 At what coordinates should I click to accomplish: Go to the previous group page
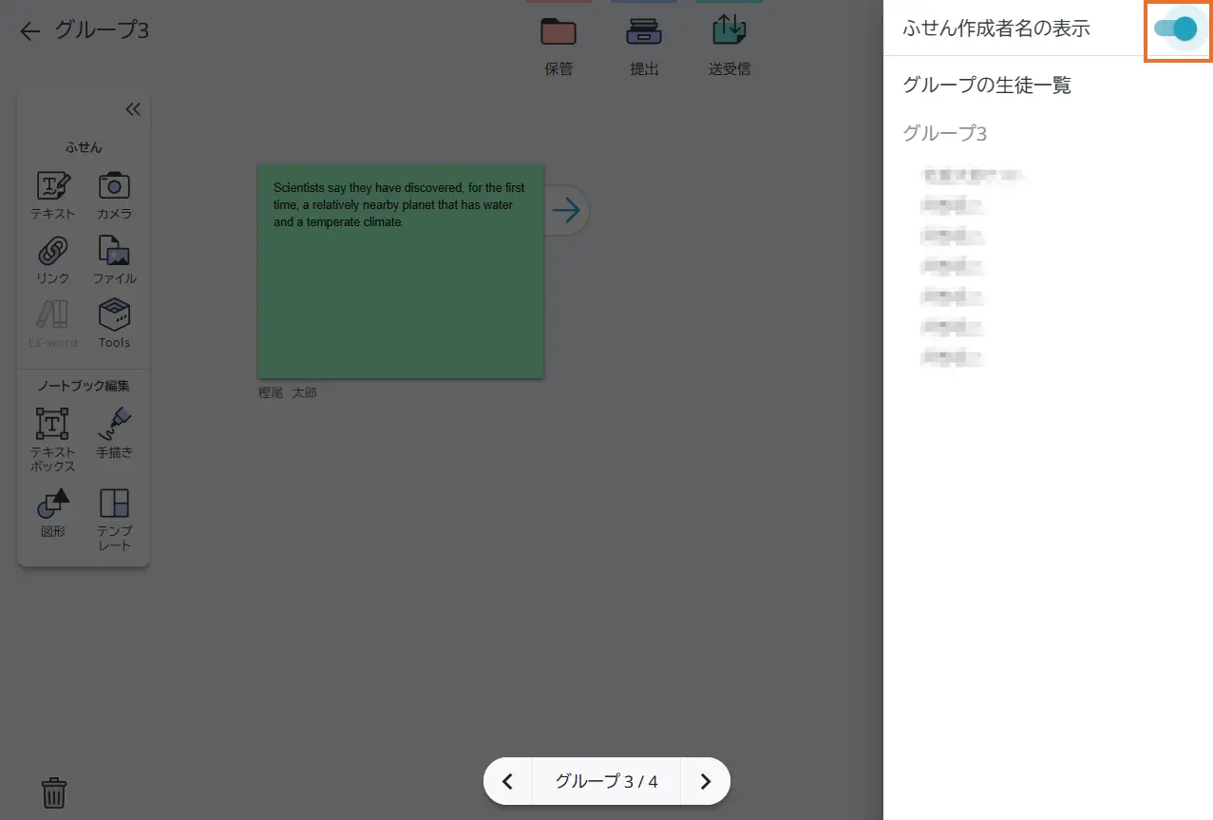(508, 782)
